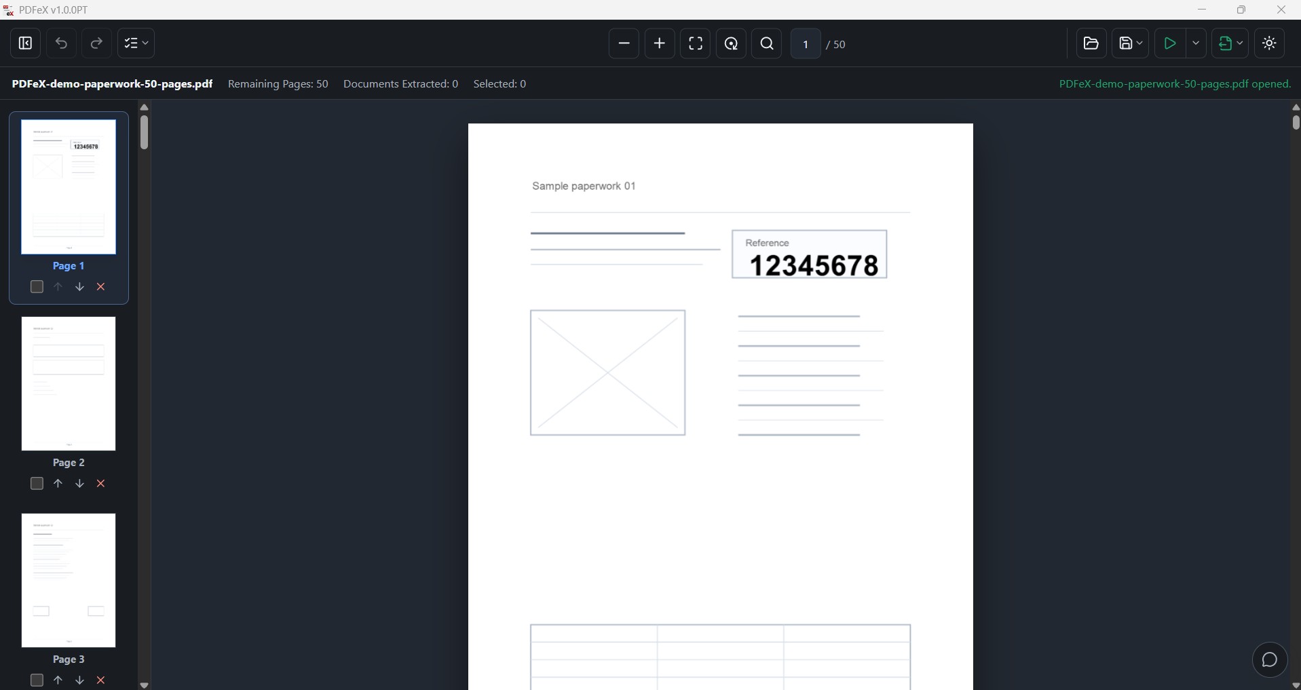1301x690 pixels.
Task: Click the Page 1 label
Action: 69,266
